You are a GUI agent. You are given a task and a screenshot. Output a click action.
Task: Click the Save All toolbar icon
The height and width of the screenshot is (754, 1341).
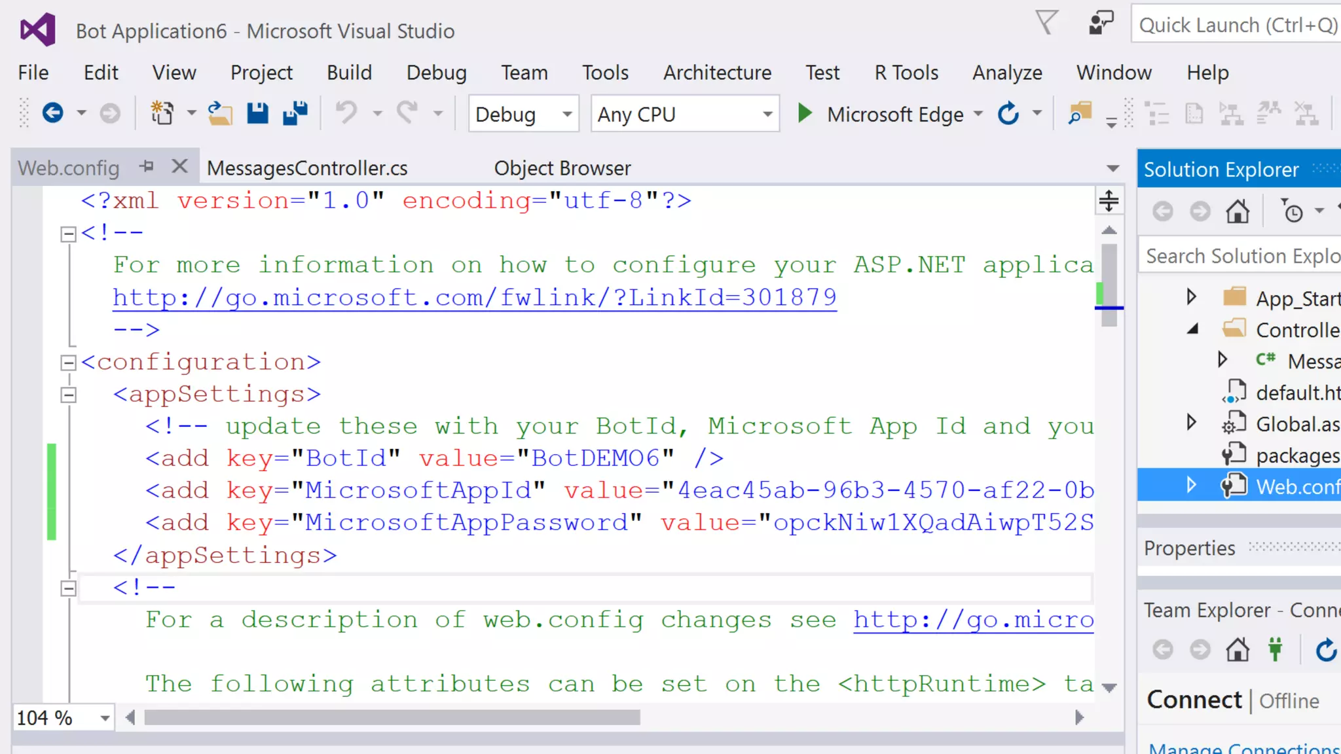point(295,114)
